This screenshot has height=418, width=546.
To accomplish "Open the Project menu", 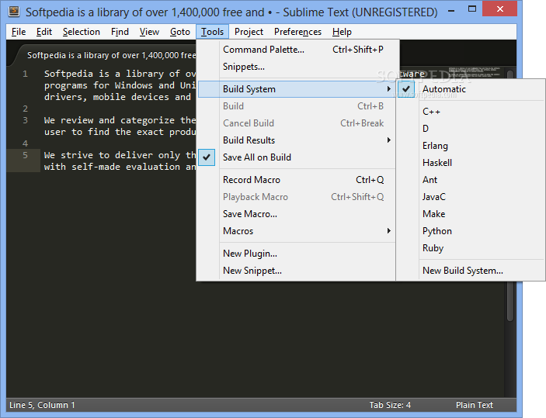I will (x=249, y=32).
